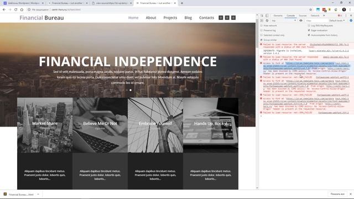
Task: Open the jquery-migrate source link in console
Action: coord(329,51)
